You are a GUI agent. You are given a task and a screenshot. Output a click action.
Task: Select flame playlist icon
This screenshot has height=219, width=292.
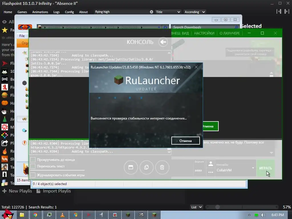tap(5, 151)
